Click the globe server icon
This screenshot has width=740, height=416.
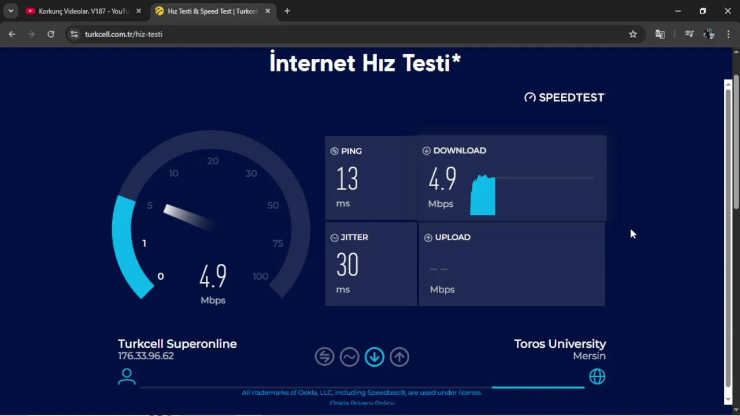click(x=597, y=377)
